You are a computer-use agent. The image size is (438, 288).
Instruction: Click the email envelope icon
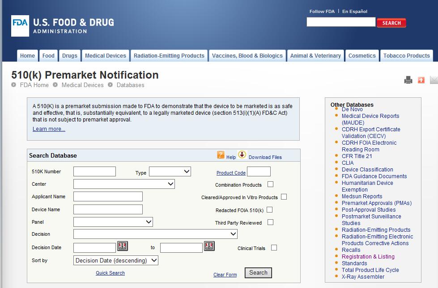click(x=434, y=80)
